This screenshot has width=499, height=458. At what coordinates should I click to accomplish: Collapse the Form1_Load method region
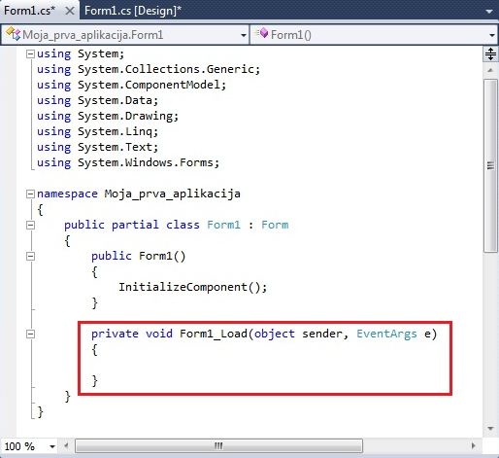click(x=30, y=334)
